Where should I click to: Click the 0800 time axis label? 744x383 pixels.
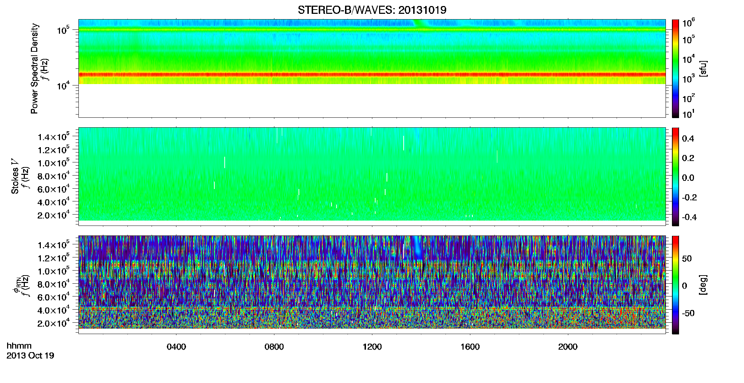click(274, 347)
